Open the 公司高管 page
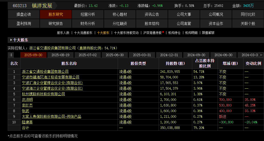264x141 pixels. (x=184, y=24)
